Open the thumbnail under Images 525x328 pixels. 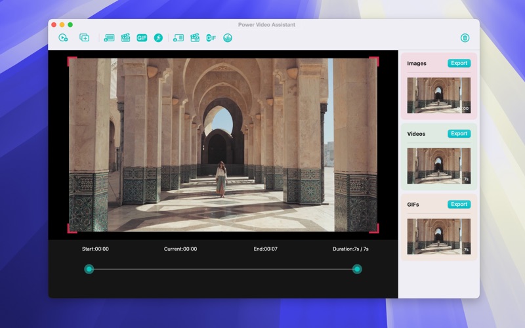pyautogui.click(x=438, y=95)
